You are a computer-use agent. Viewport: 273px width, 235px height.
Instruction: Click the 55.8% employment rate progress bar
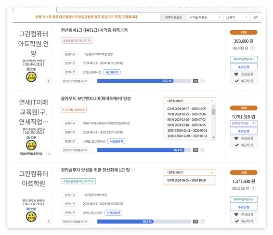coord(144,222)
